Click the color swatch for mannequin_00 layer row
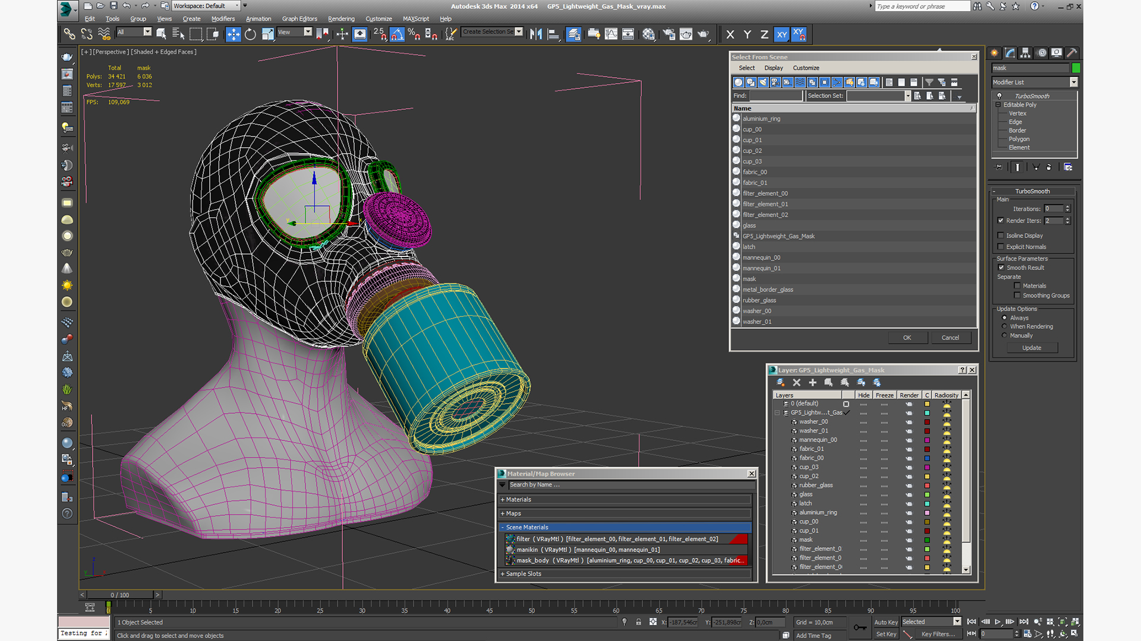 (x=926, y=440)
